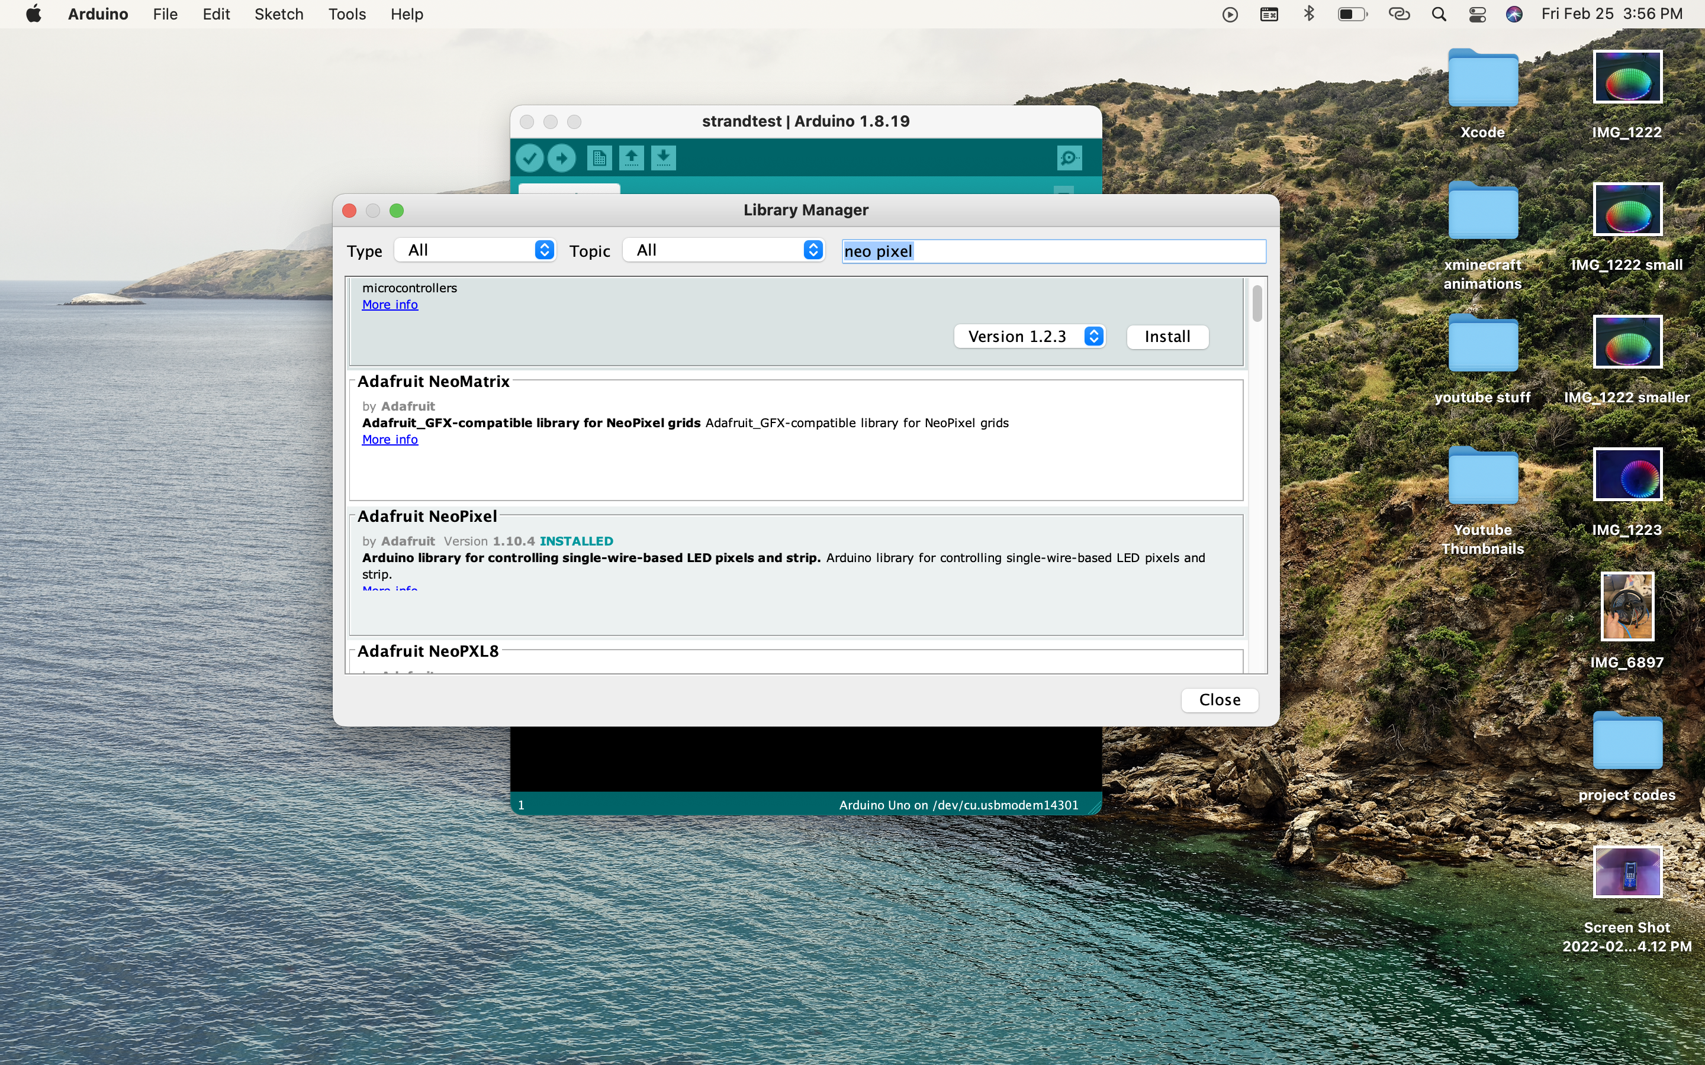Follow Adafruit NeoMatrix More info link
Image resolution: width=1705 pixels, height=1065 pixels.
(390, 440)
